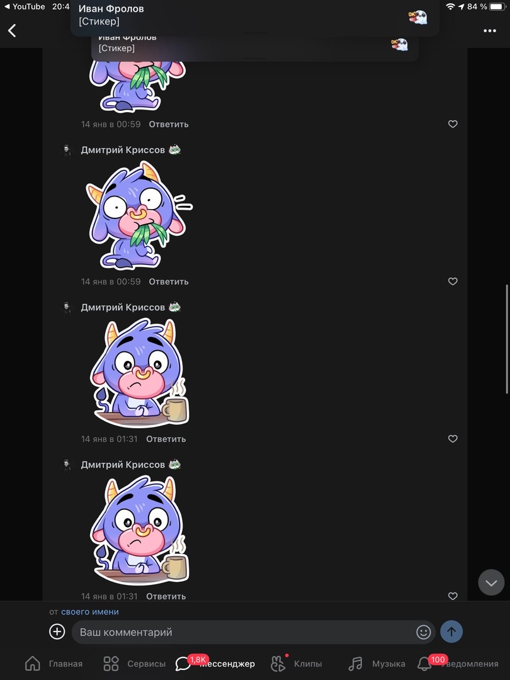The height and width of the screenshot is (680, 510).
Task: Change author via своего имени link
Action: click(x=90, y=611)
